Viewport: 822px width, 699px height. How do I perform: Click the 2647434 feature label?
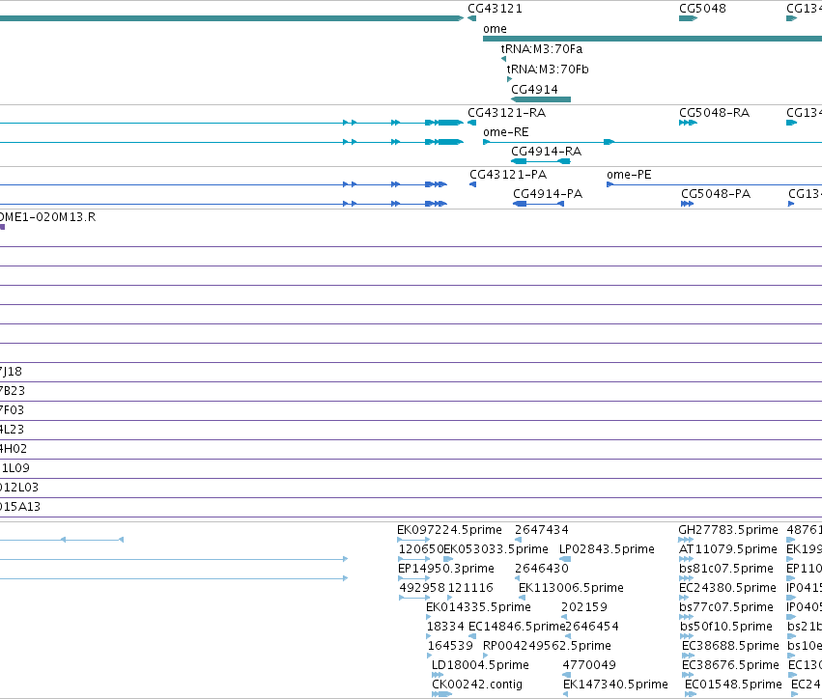[x=542, y=530]
